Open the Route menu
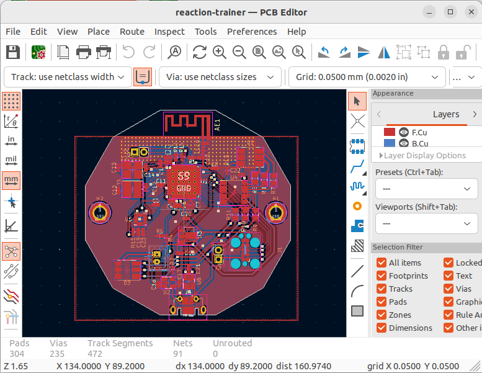482x373 pixels. [132, 32]
